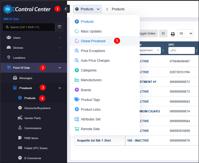Open the page size dropdown showing 30
Image resolution: width=199 pixels, height=163 pixels.
point(185,33)
